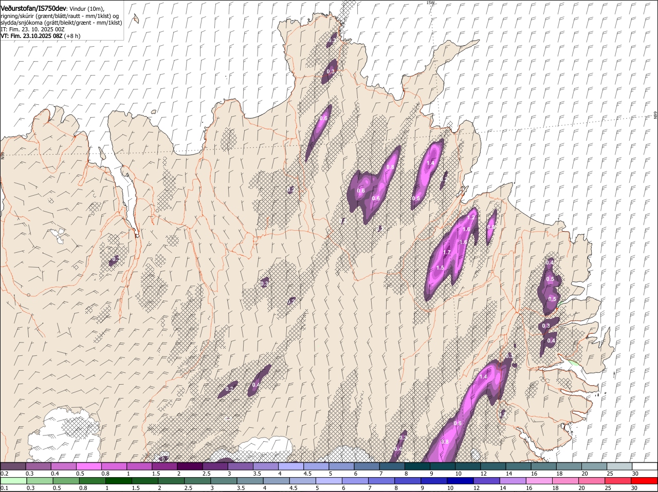Click the 15W longitude label on the map
The image size is (658, 492).
pos(430,3)
